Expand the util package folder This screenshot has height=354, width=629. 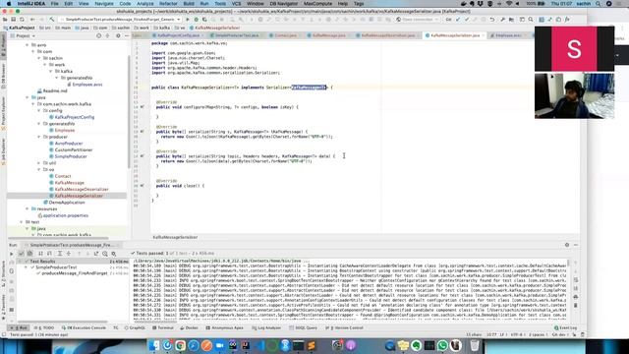pos(39,163)
